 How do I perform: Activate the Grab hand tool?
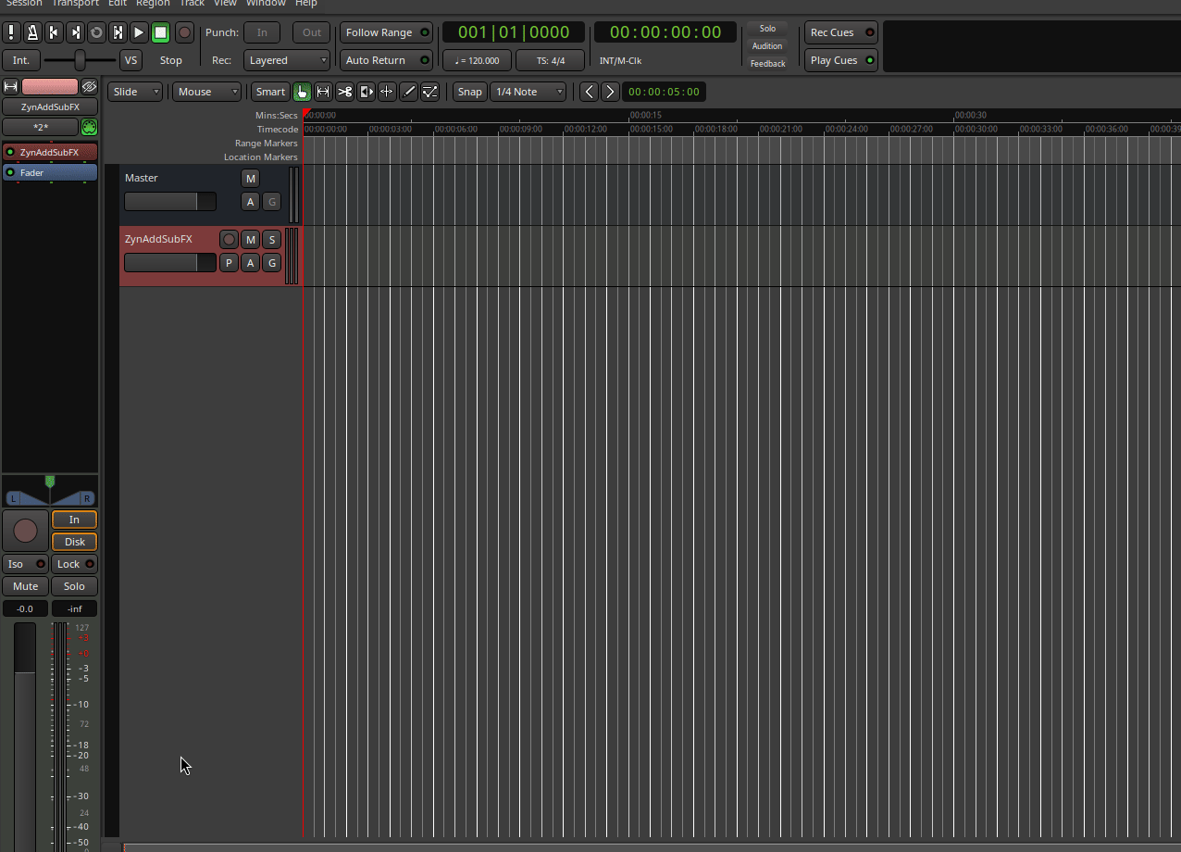pos(302,92)
